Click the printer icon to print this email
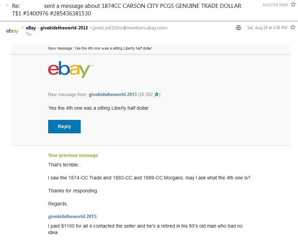 tap(239, 28)
